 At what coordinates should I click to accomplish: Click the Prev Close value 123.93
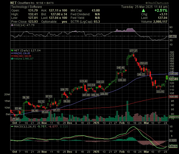pyautogui.click(x=33, y=22)
